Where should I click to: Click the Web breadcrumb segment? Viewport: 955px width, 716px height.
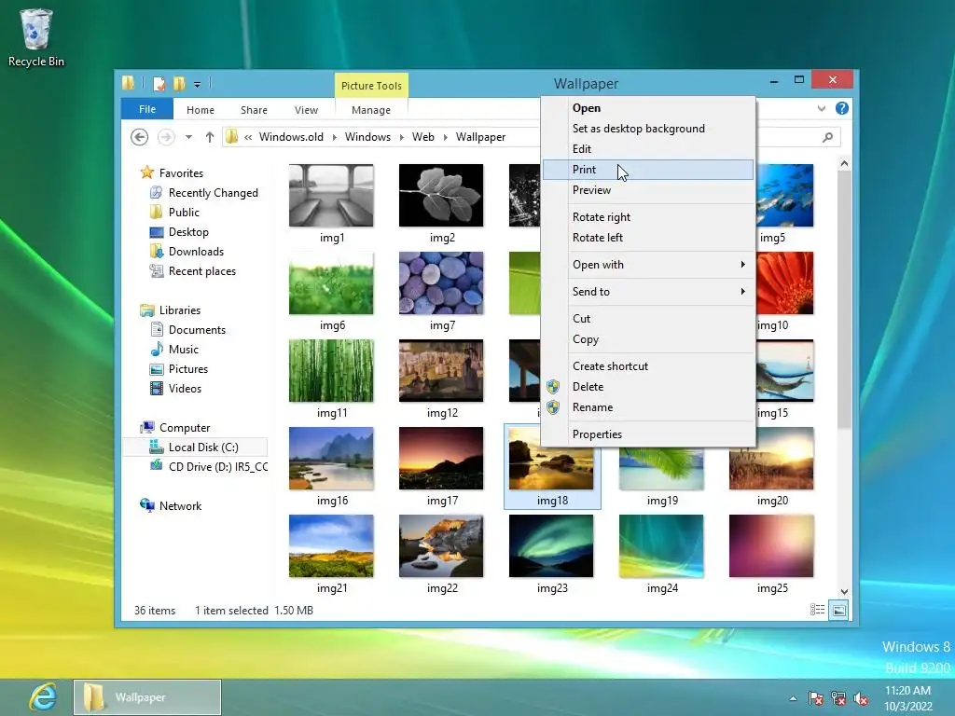pos(423,137)
